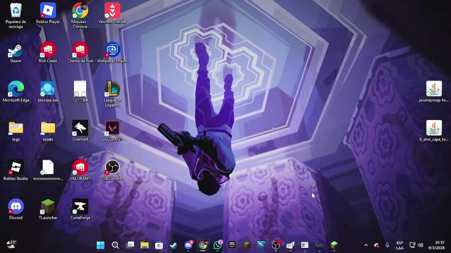Select the wwwwwwwww... text file icon

click(x=48, y=170)
